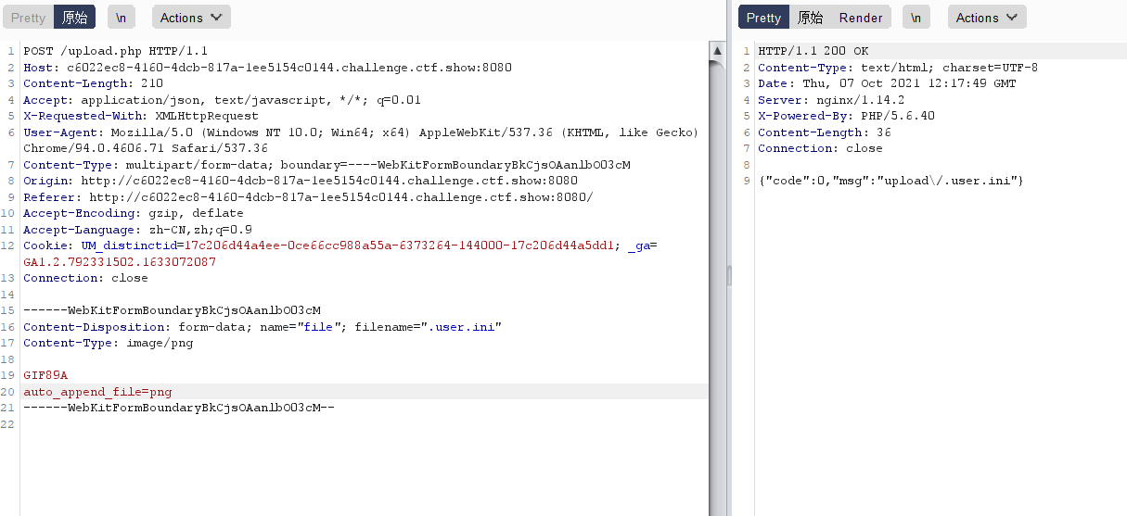Select the request 原始 (raw) tab
Viewport: 1127px width, 516px height.
(x=75, y=18)
